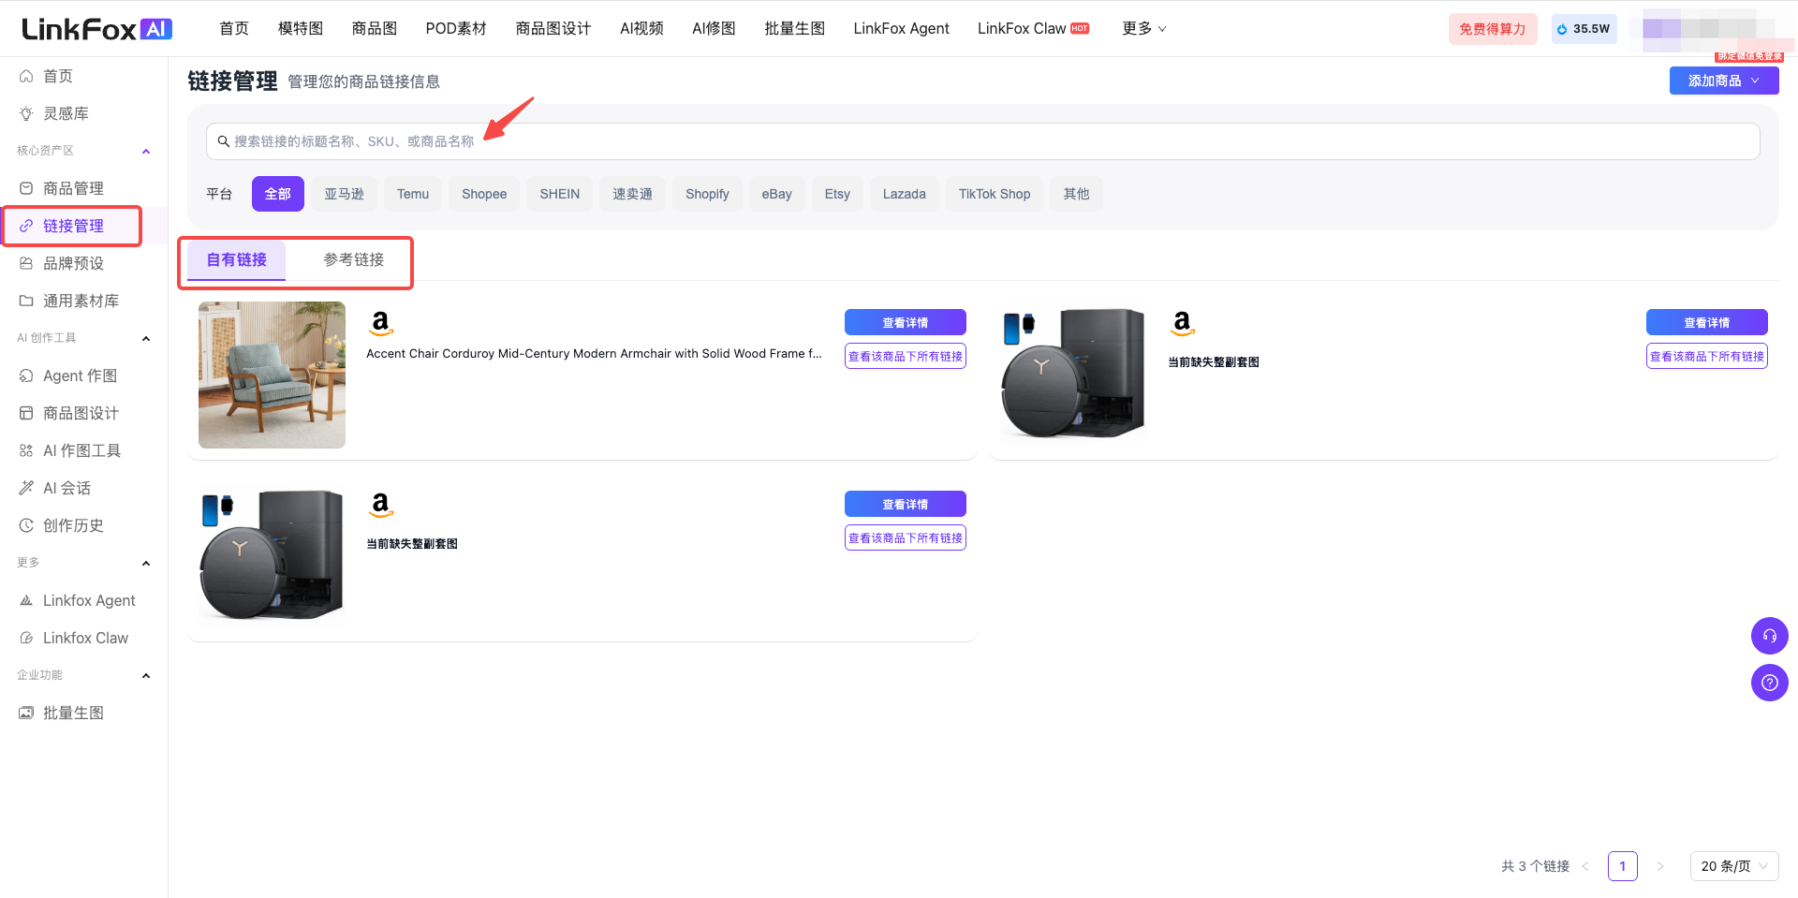1798x898 pixels.
Task: Open the 创作历史 history icon
Action: (x=26, y=525)
